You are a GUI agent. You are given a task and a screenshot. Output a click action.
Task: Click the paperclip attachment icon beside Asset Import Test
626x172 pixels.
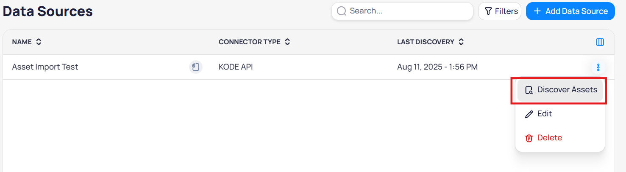coord(195,67)
